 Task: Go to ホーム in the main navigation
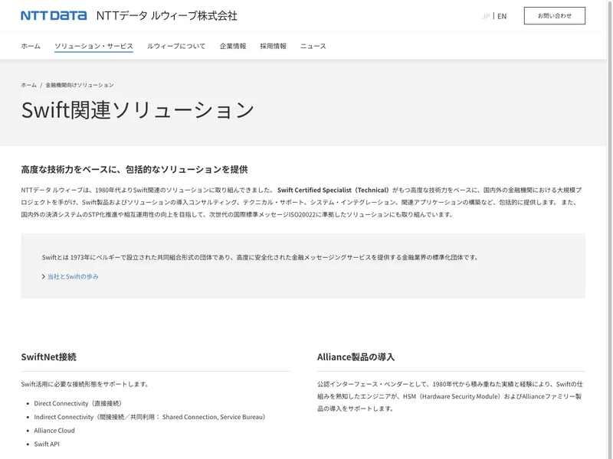tap(31, 46)
